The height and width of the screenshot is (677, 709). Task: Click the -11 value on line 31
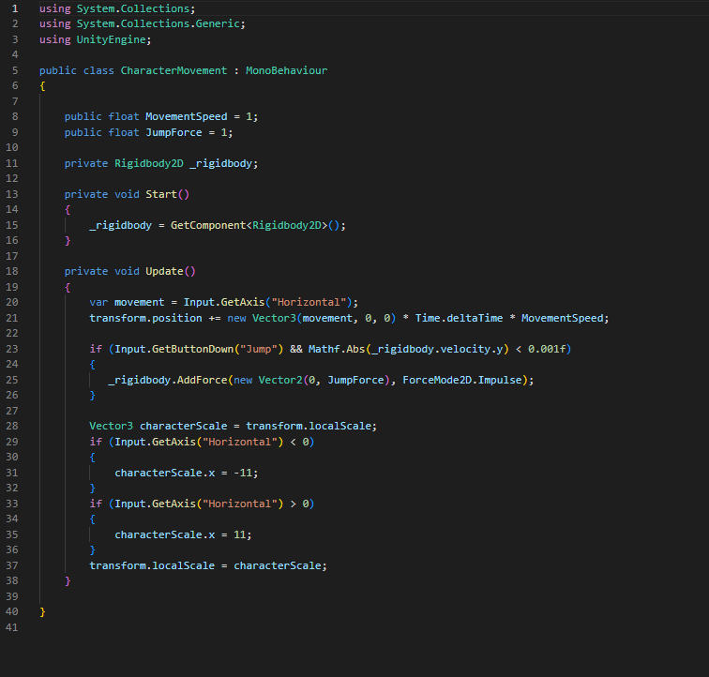(x=237, y=472)
